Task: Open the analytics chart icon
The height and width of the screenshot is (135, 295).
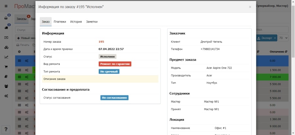Action: [x=6, y=57]
